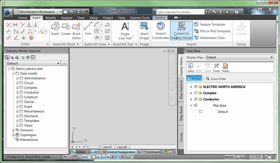Switch to the Home ribbon tab

(23, 18)
